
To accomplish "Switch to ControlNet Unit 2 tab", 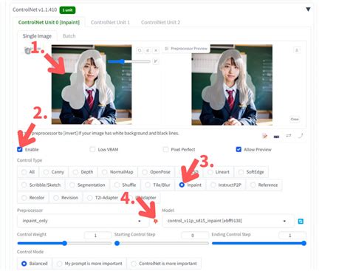I will click(160, 22).
